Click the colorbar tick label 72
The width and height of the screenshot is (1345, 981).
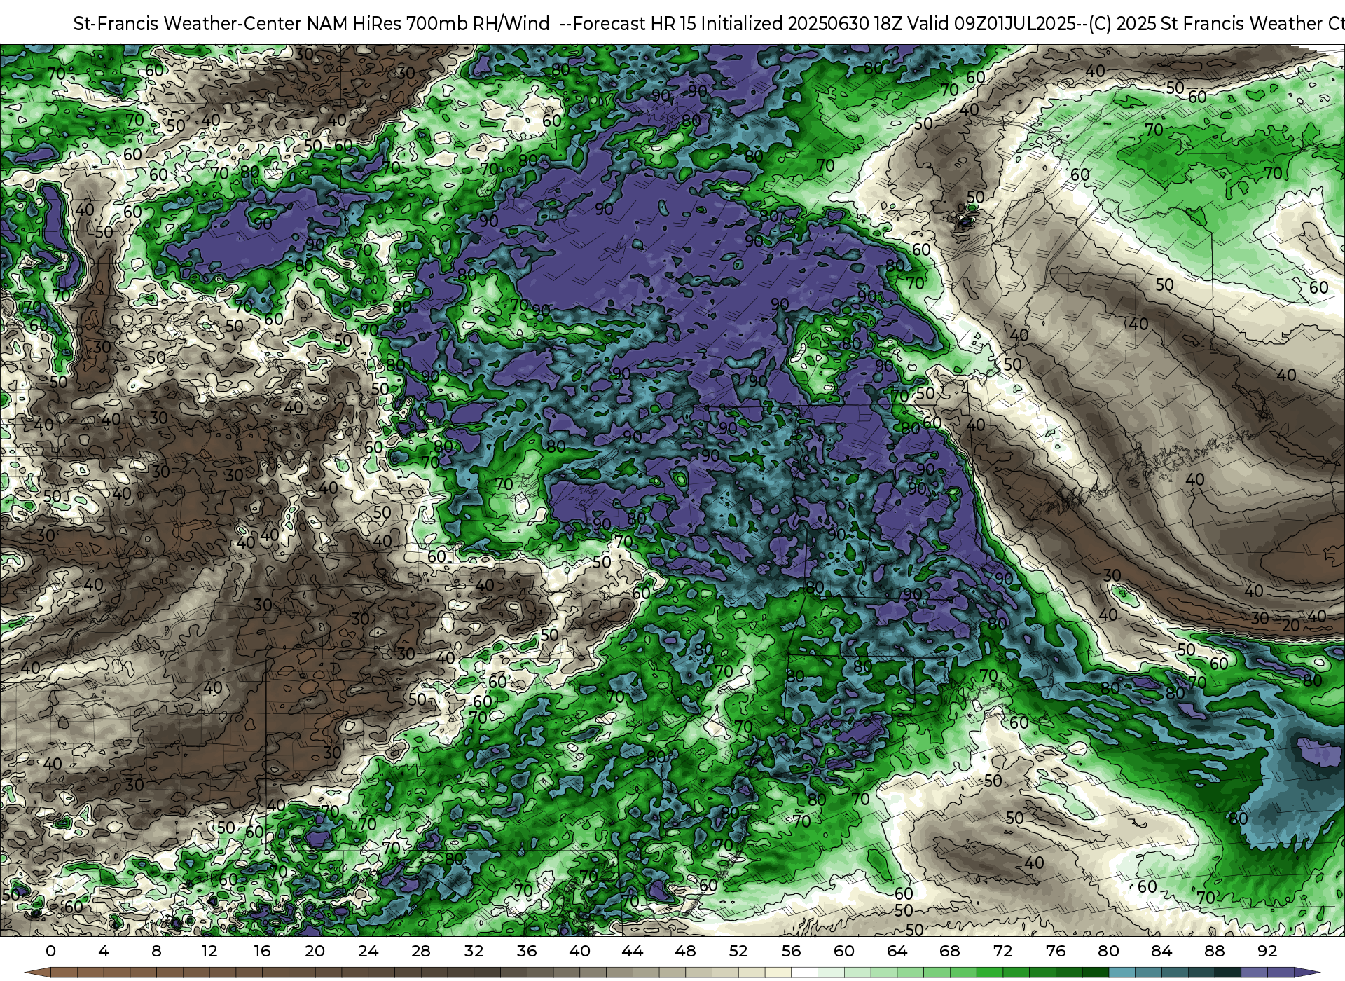click(1002, 952)
